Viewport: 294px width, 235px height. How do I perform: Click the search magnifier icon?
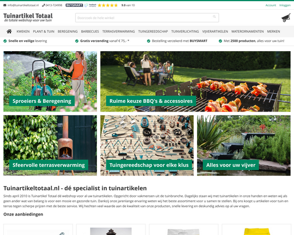point(215,17)
